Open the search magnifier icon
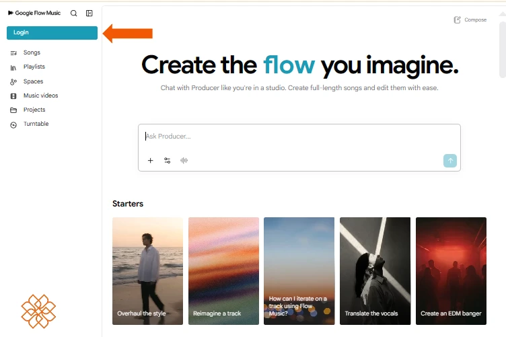Viewport: 506px width, 337px height. [x=73, y=13]
